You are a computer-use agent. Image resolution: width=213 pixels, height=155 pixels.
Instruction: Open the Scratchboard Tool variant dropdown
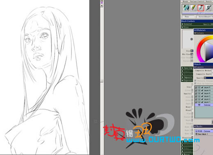[205, 17]
